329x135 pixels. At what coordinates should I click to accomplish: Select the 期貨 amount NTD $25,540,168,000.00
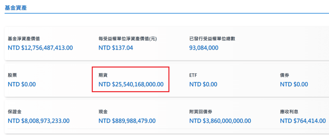pos(131,84)
